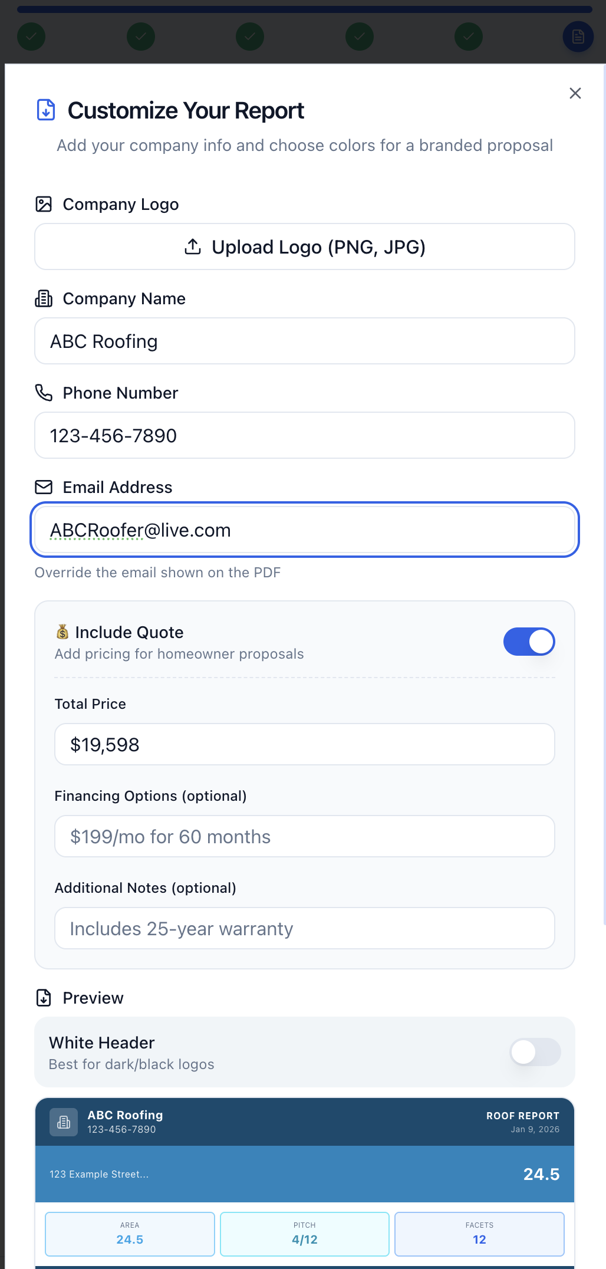Screen dimensions: 606x1269
Task: Edit the Email Address field
Action: click(304, 530)
